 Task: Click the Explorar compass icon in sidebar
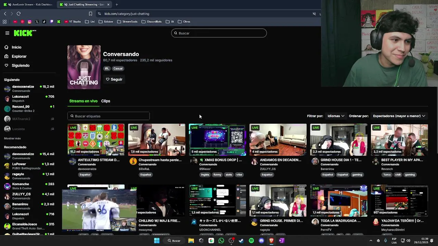tap(7, 56)
